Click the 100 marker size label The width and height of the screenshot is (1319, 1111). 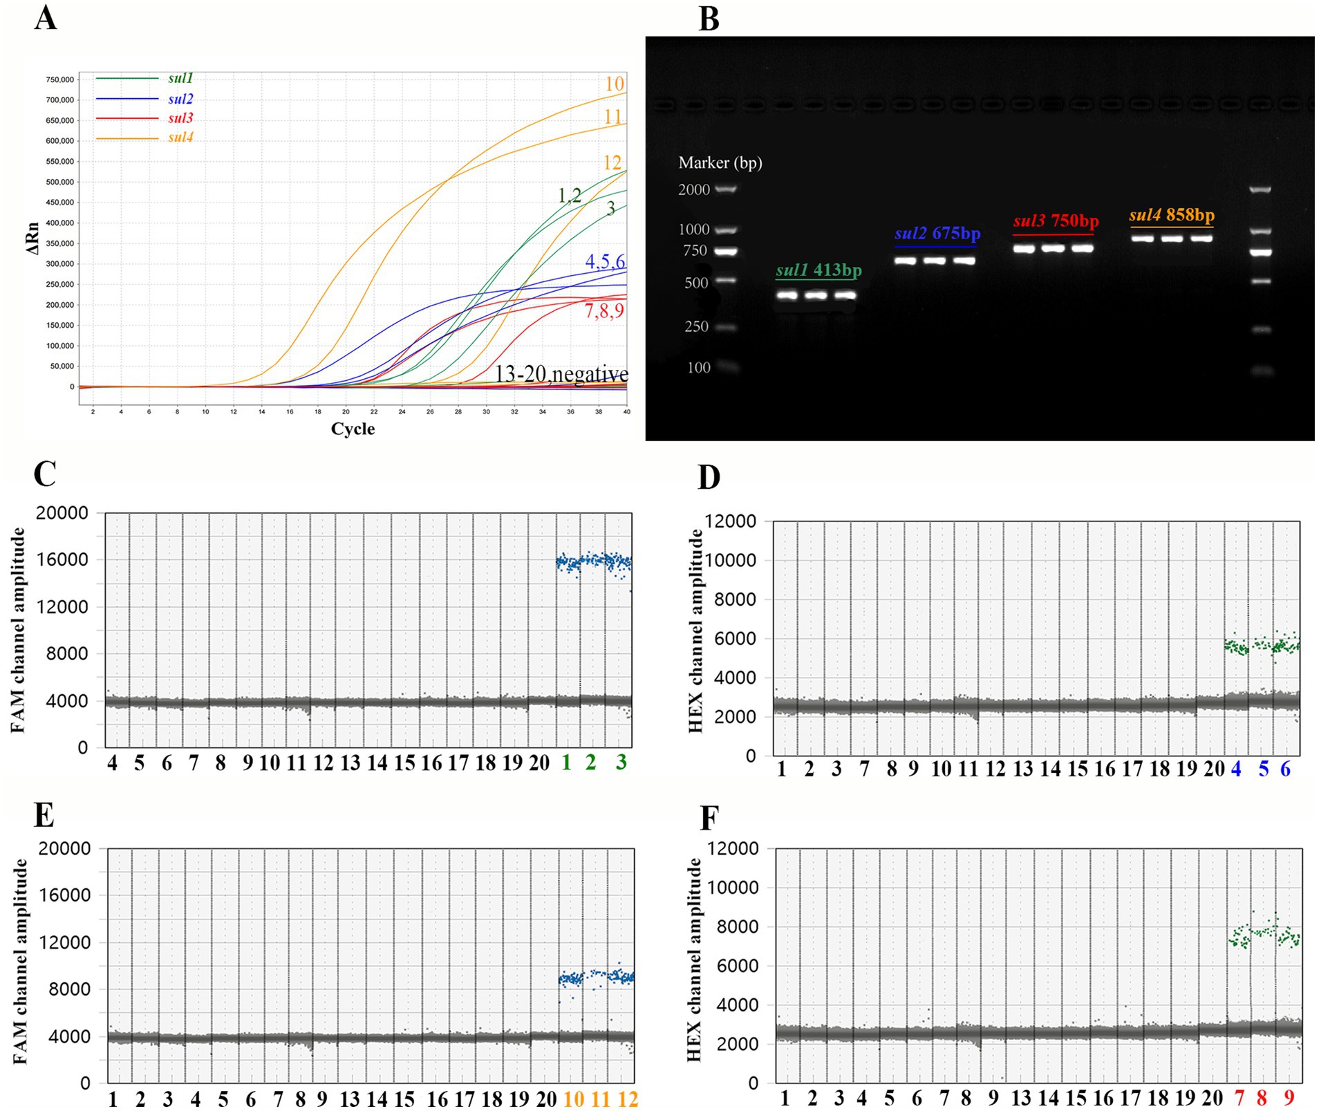pos(699,368)
